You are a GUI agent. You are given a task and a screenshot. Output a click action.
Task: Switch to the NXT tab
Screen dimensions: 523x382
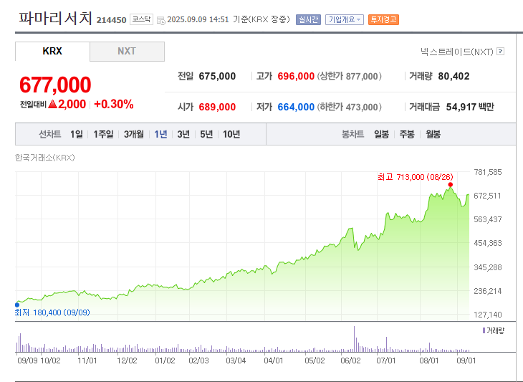(127, 51)
